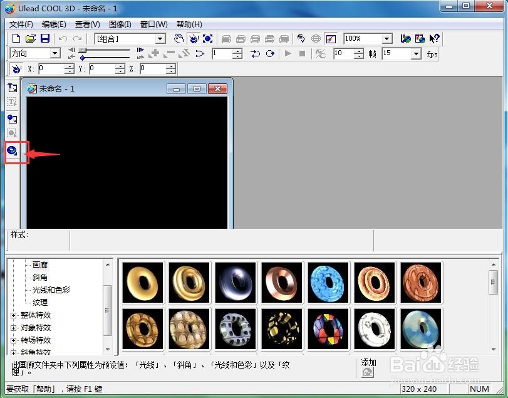Screen dimensions: 508x398
Task: Open the [组合] object list dropdown
Action: coord(160,39)
